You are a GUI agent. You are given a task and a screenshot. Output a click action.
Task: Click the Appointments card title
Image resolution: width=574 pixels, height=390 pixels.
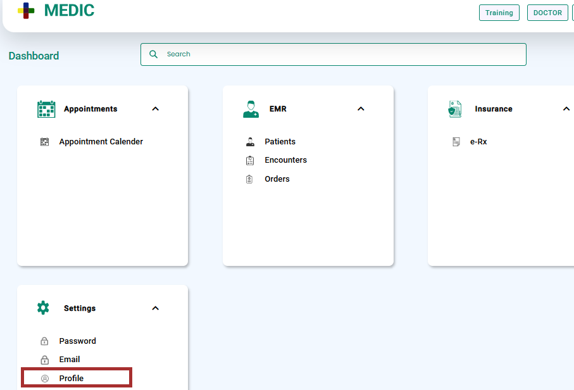coord(90,109)
